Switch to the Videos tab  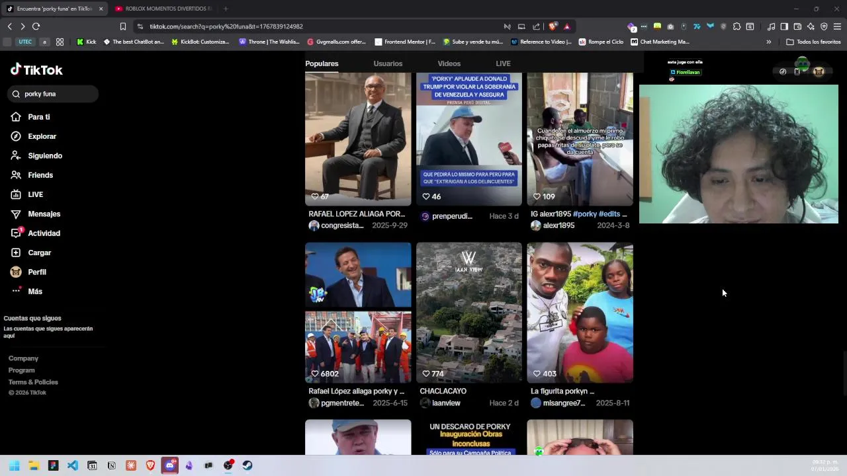click(449, 63)
